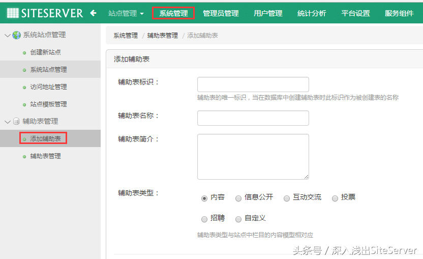Focus the 辅助表名称 input field
Image resolution: width=423 pixels, height=259 pixels.
[253, 118]
